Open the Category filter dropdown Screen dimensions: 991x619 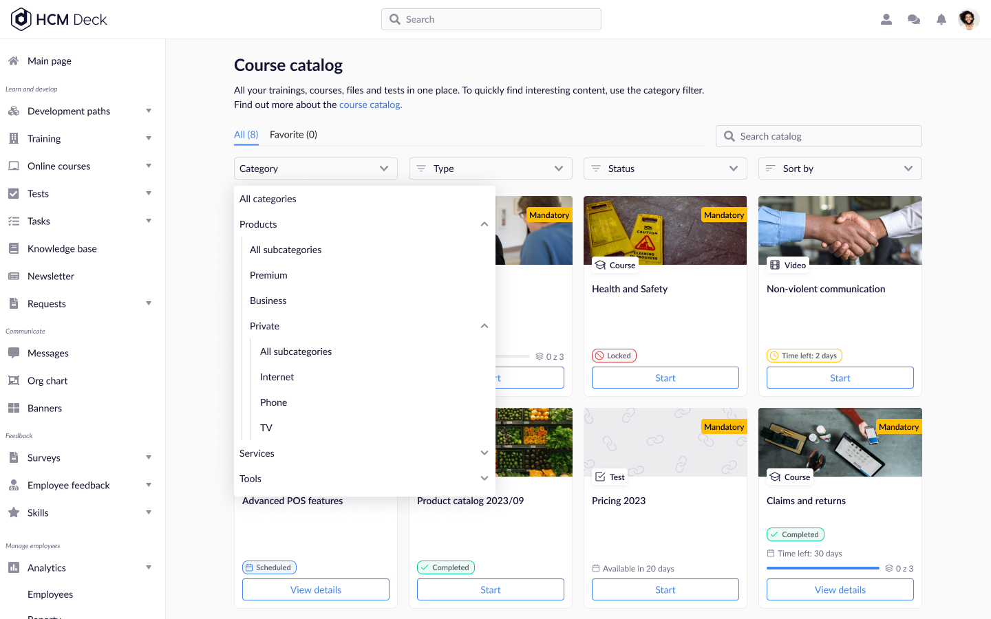(316, 169)
